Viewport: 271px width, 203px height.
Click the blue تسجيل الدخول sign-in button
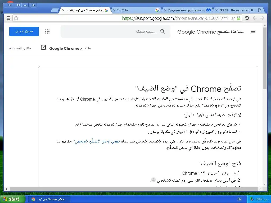[x=24, y=31]
